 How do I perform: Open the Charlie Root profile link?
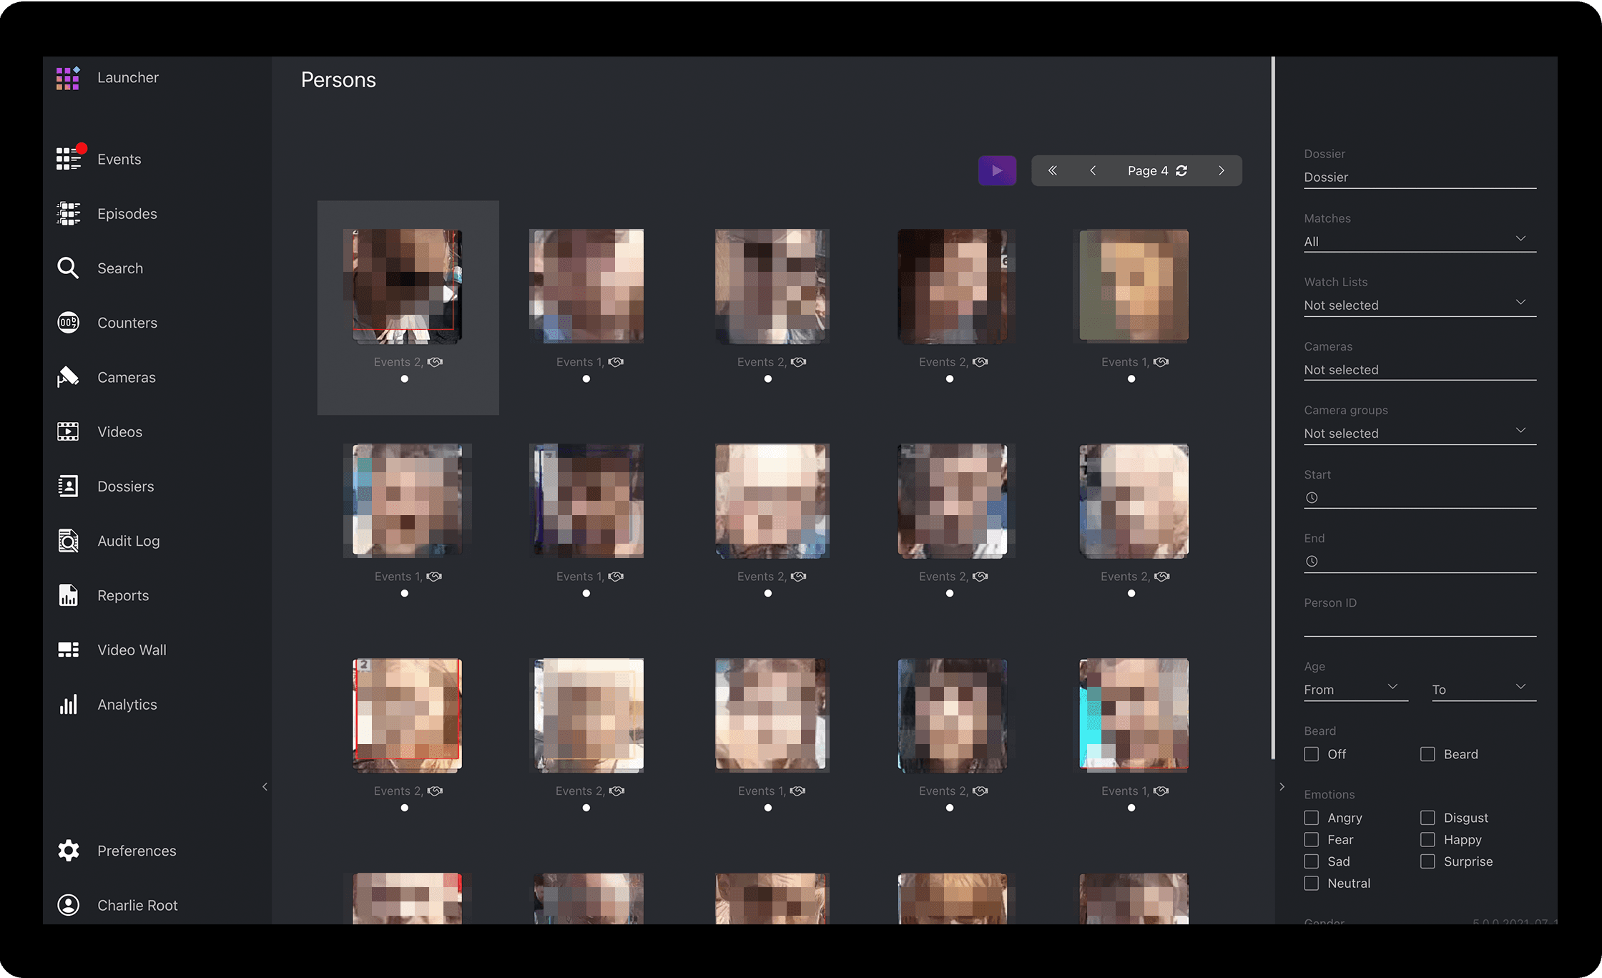point(137,905)
